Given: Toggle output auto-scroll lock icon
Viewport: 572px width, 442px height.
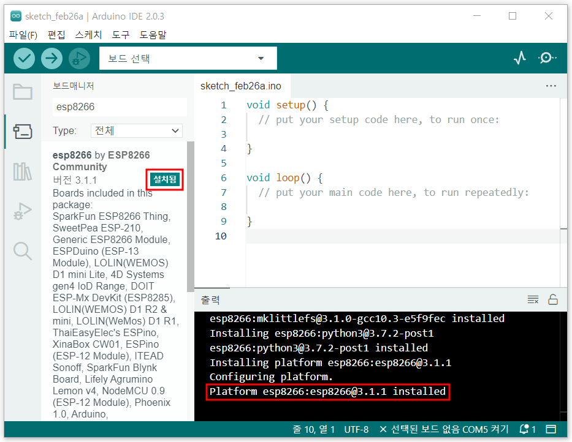Looking at the screenshot, I should [553, 299].
